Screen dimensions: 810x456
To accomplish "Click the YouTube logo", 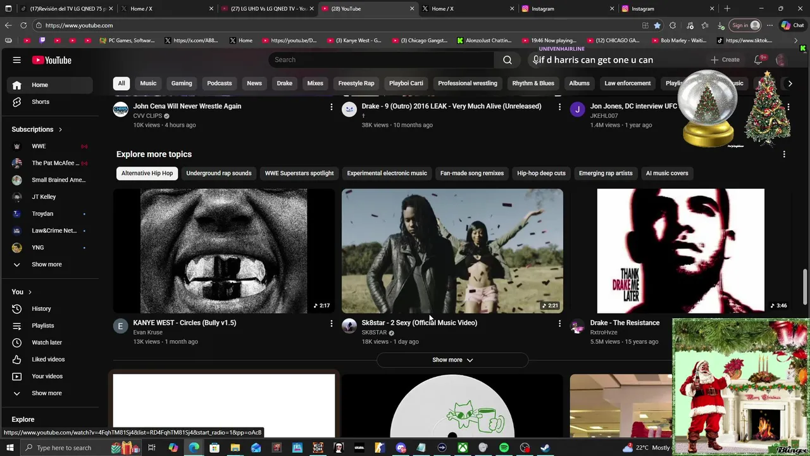I will pyautogui.click(x=52, y=60).
